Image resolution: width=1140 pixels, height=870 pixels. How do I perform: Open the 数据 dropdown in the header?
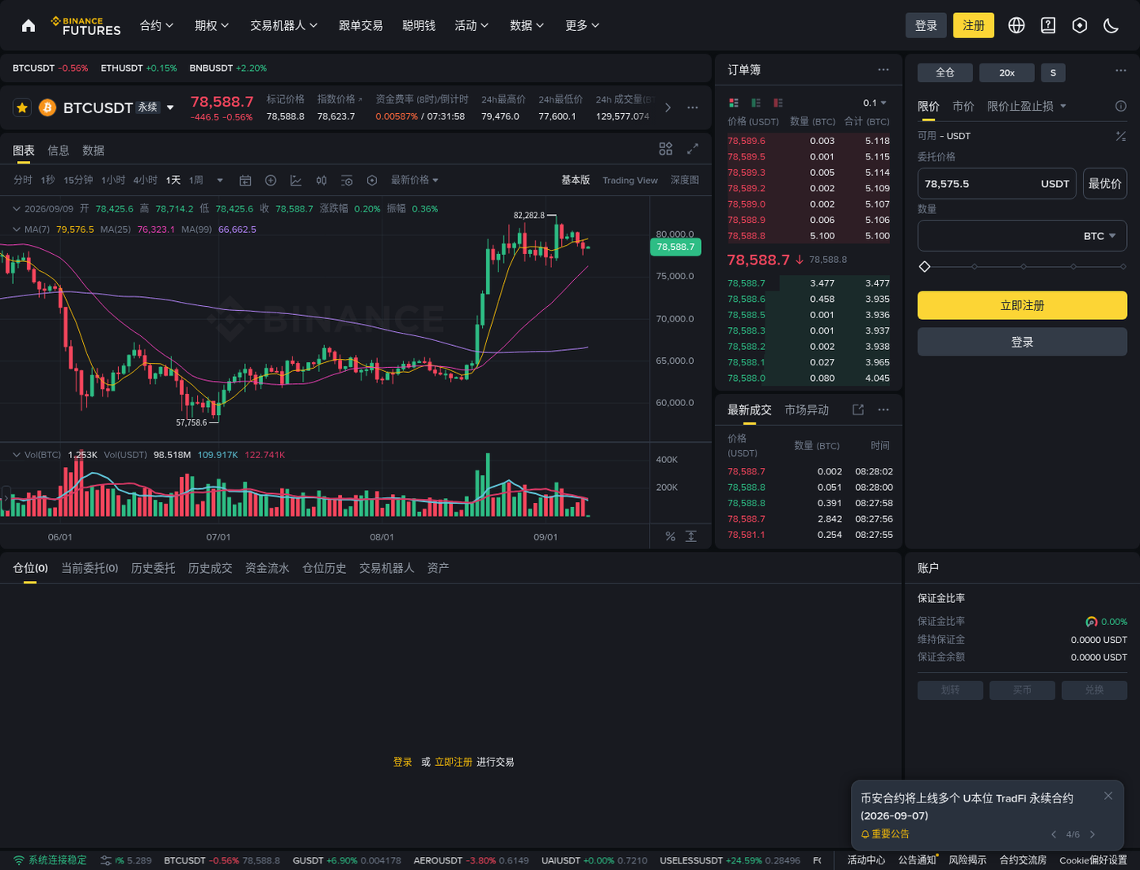pyautogui.click(x=527, y=25)
